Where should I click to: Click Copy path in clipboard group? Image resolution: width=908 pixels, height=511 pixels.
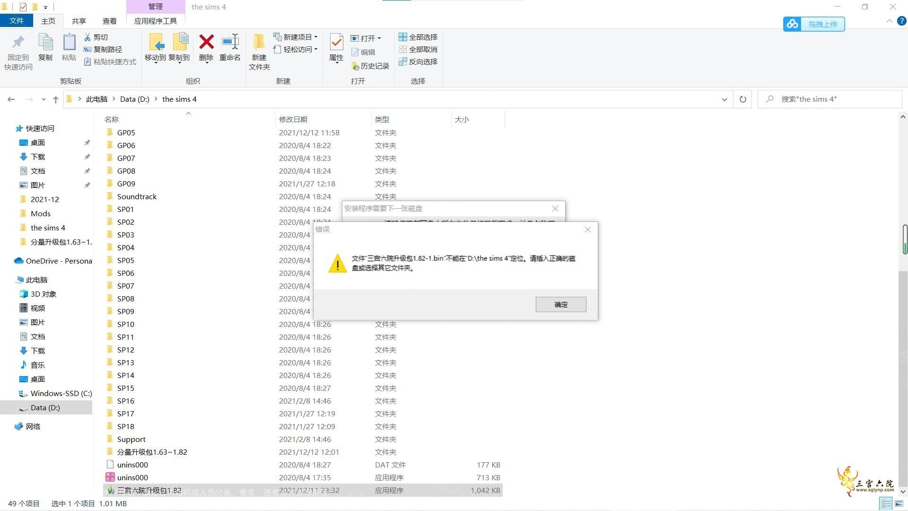103,49
